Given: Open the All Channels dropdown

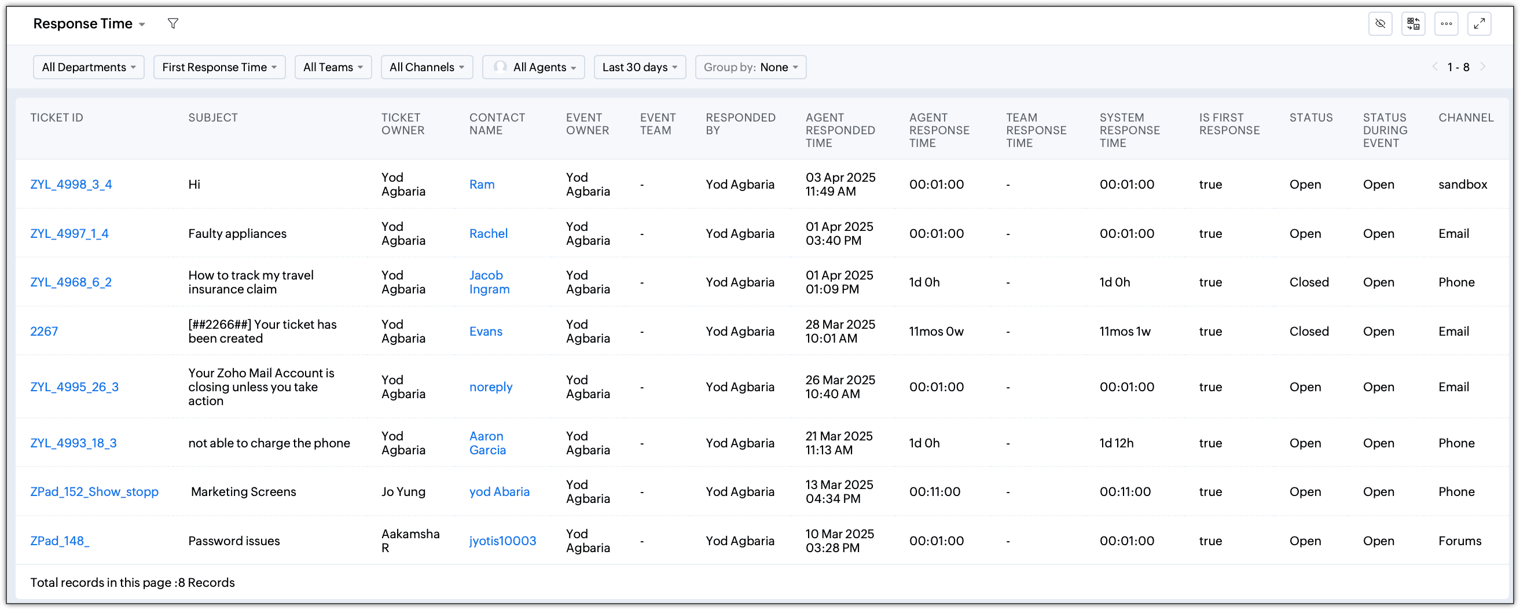Looking at the screenshot, I should pyautogui.click(x=427, y=67).
